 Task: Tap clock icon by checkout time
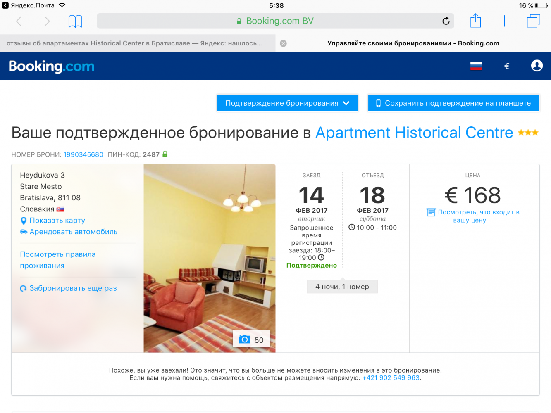click(352, 227)
